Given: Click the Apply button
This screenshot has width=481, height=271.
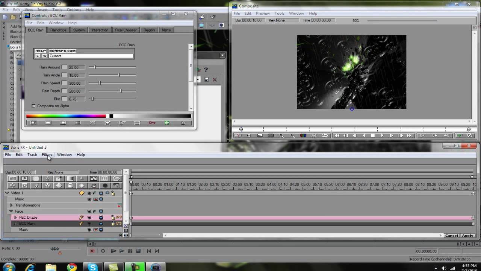Looking at the screenshot, I should [x=467, y=236].
